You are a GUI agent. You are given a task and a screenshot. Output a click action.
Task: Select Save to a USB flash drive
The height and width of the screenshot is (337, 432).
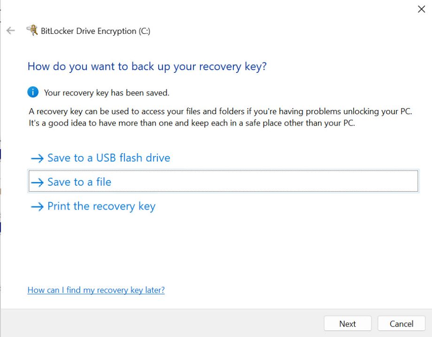108,158
